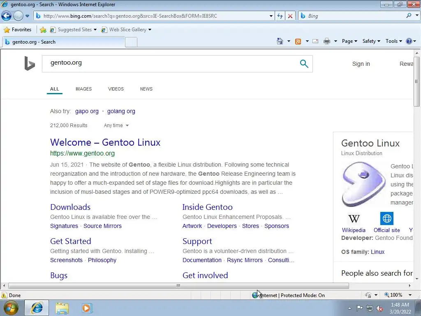
Task: Open the Downloads sublink
Action: point(70,207)
